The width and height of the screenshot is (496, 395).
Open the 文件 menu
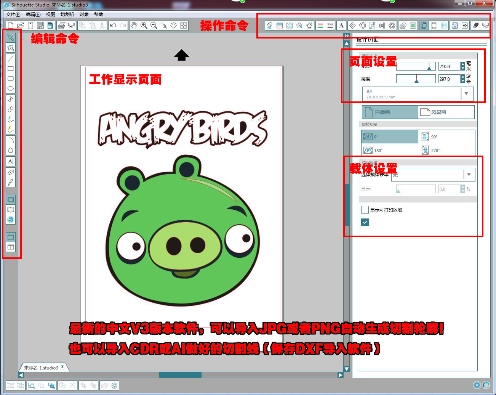(x=13, y=14)
